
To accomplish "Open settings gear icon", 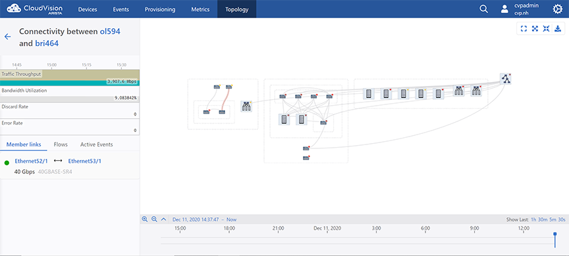I will click(x=557, y=9).
